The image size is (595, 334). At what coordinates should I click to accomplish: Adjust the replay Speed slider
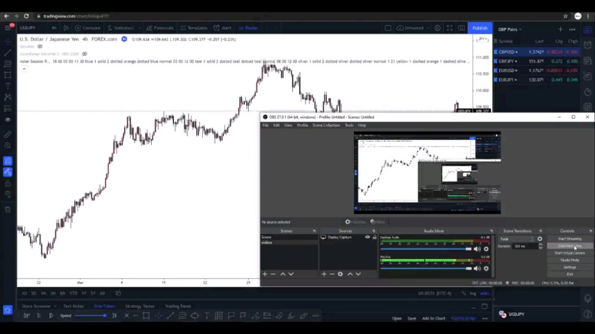(x=90, y=316)
